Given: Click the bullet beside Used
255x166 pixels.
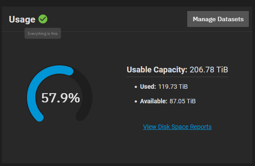Looking at the screenshot, I should pos(136,87).
